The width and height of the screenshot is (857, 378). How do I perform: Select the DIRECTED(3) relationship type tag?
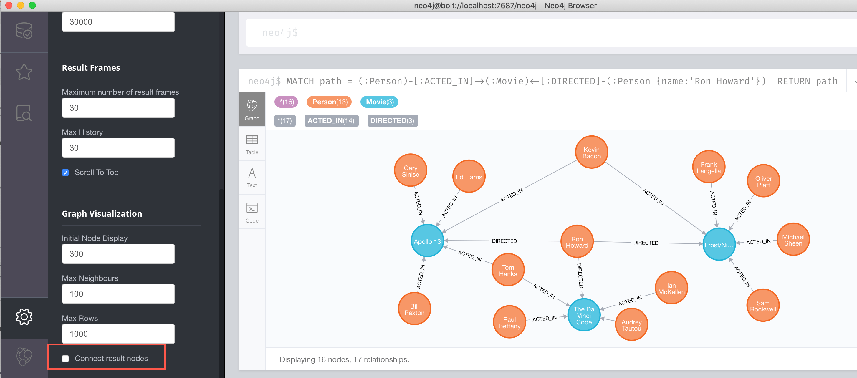(392, 120)
